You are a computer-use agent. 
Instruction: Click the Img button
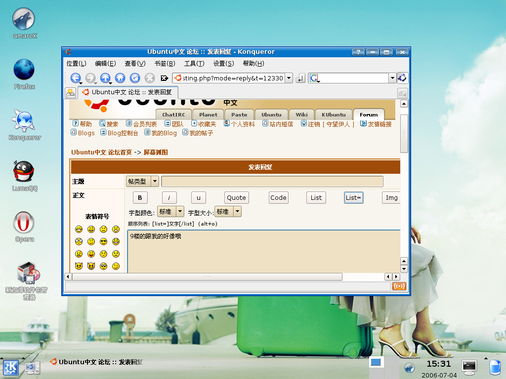391,197
